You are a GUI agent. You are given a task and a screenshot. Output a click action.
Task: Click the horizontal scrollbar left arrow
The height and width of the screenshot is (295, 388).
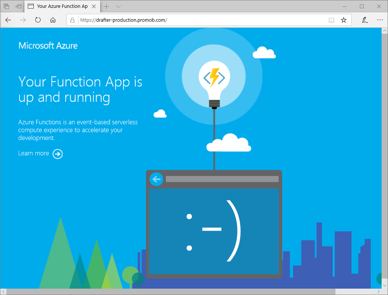3,292
